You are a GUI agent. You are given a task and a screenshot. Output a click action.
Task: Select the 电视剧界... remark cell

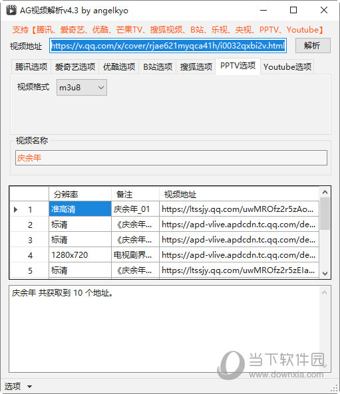click(135, 255)
